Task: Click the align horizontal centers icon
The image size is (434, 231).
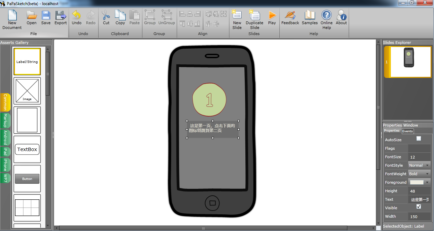Action: (x=190, y=14)
